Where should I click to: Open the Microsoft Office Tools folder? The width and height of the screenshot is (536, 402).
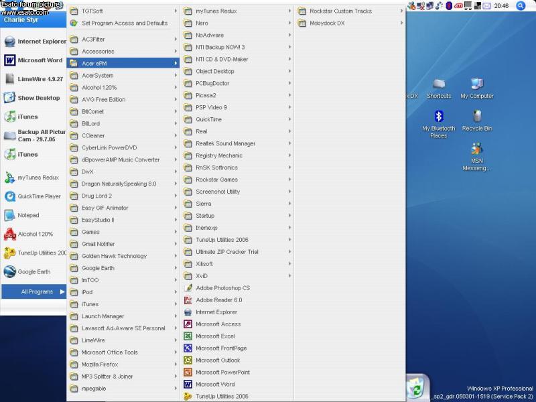pyautogui.click(x=123, y=352)
